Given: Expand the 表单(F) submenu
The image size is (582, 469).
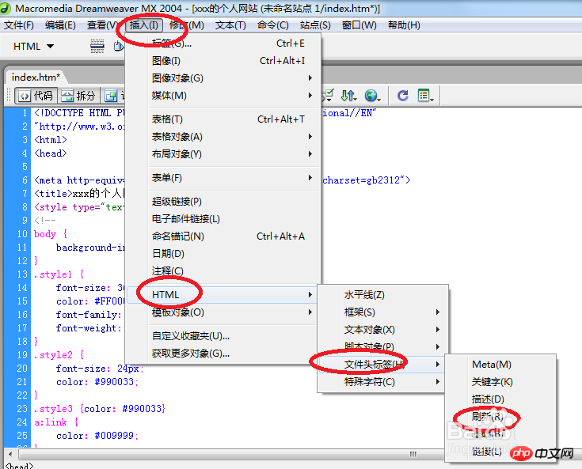Looking at the screenshot, I should pyautogui.click(x=223, y=178).
